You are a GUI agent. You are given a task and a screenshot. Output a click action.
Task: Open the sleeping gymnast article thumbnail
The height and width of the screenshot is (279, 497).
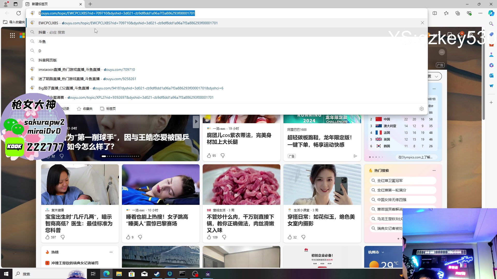(x=160, y=185)
